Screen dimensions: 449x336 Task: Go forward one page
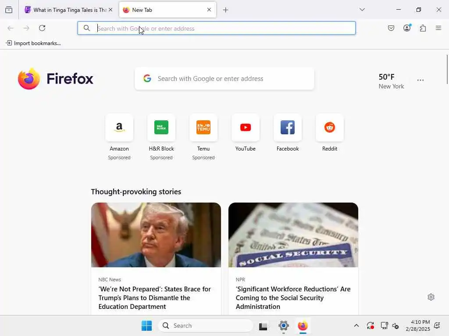coord(26,28)
